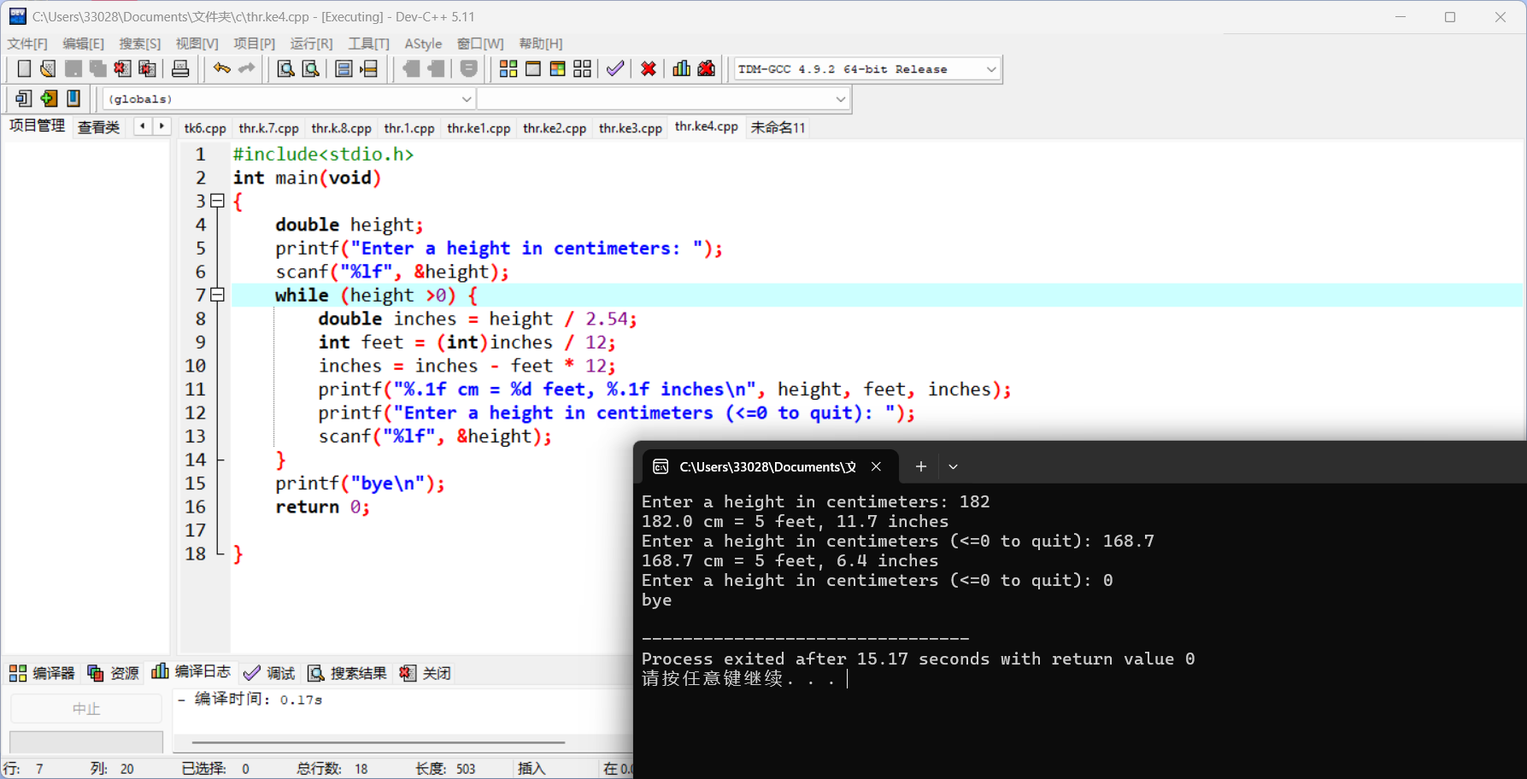Open the 窗口[W] menu
The width and height of the screenshot is (1527, 779).
click(x=480, y=44)
